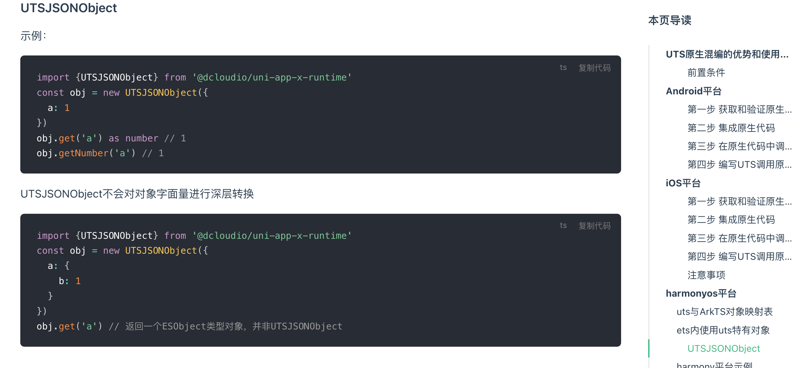Open iOS 第二步 集成原生代码 link

pyautogui.click(x=731, y=220)
